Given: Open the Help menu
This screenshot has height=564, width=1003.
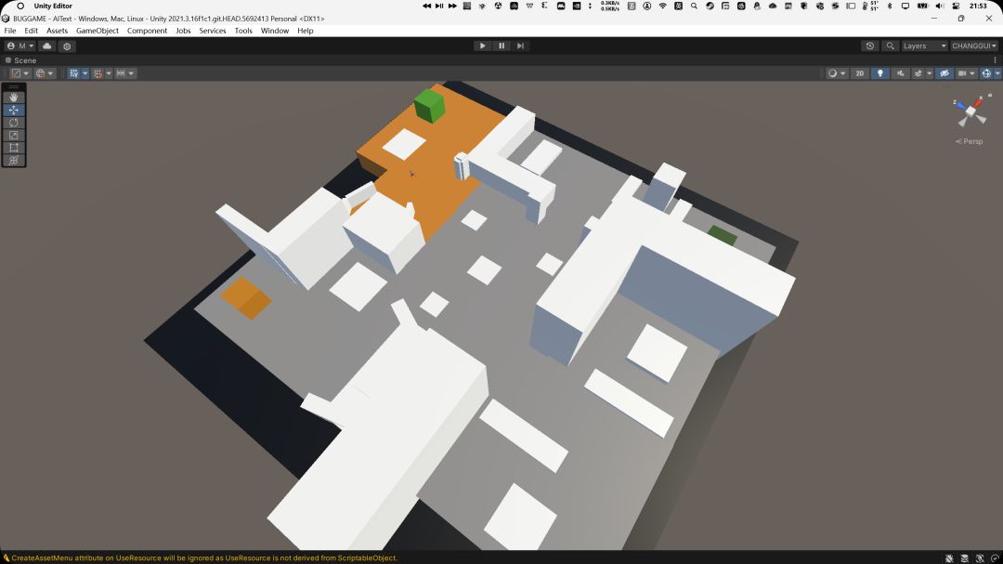Looking at the screenshot, I should [x=306, y=31].
